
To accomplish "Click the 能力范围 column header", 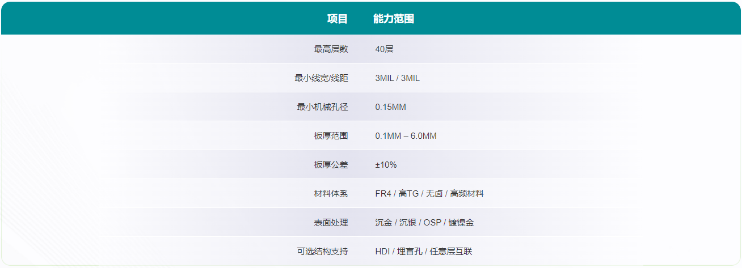I will (393, 19).
